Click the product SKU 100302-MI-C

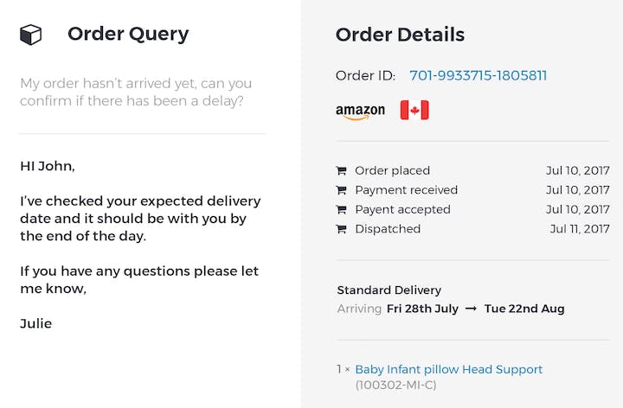coord(395,385)
